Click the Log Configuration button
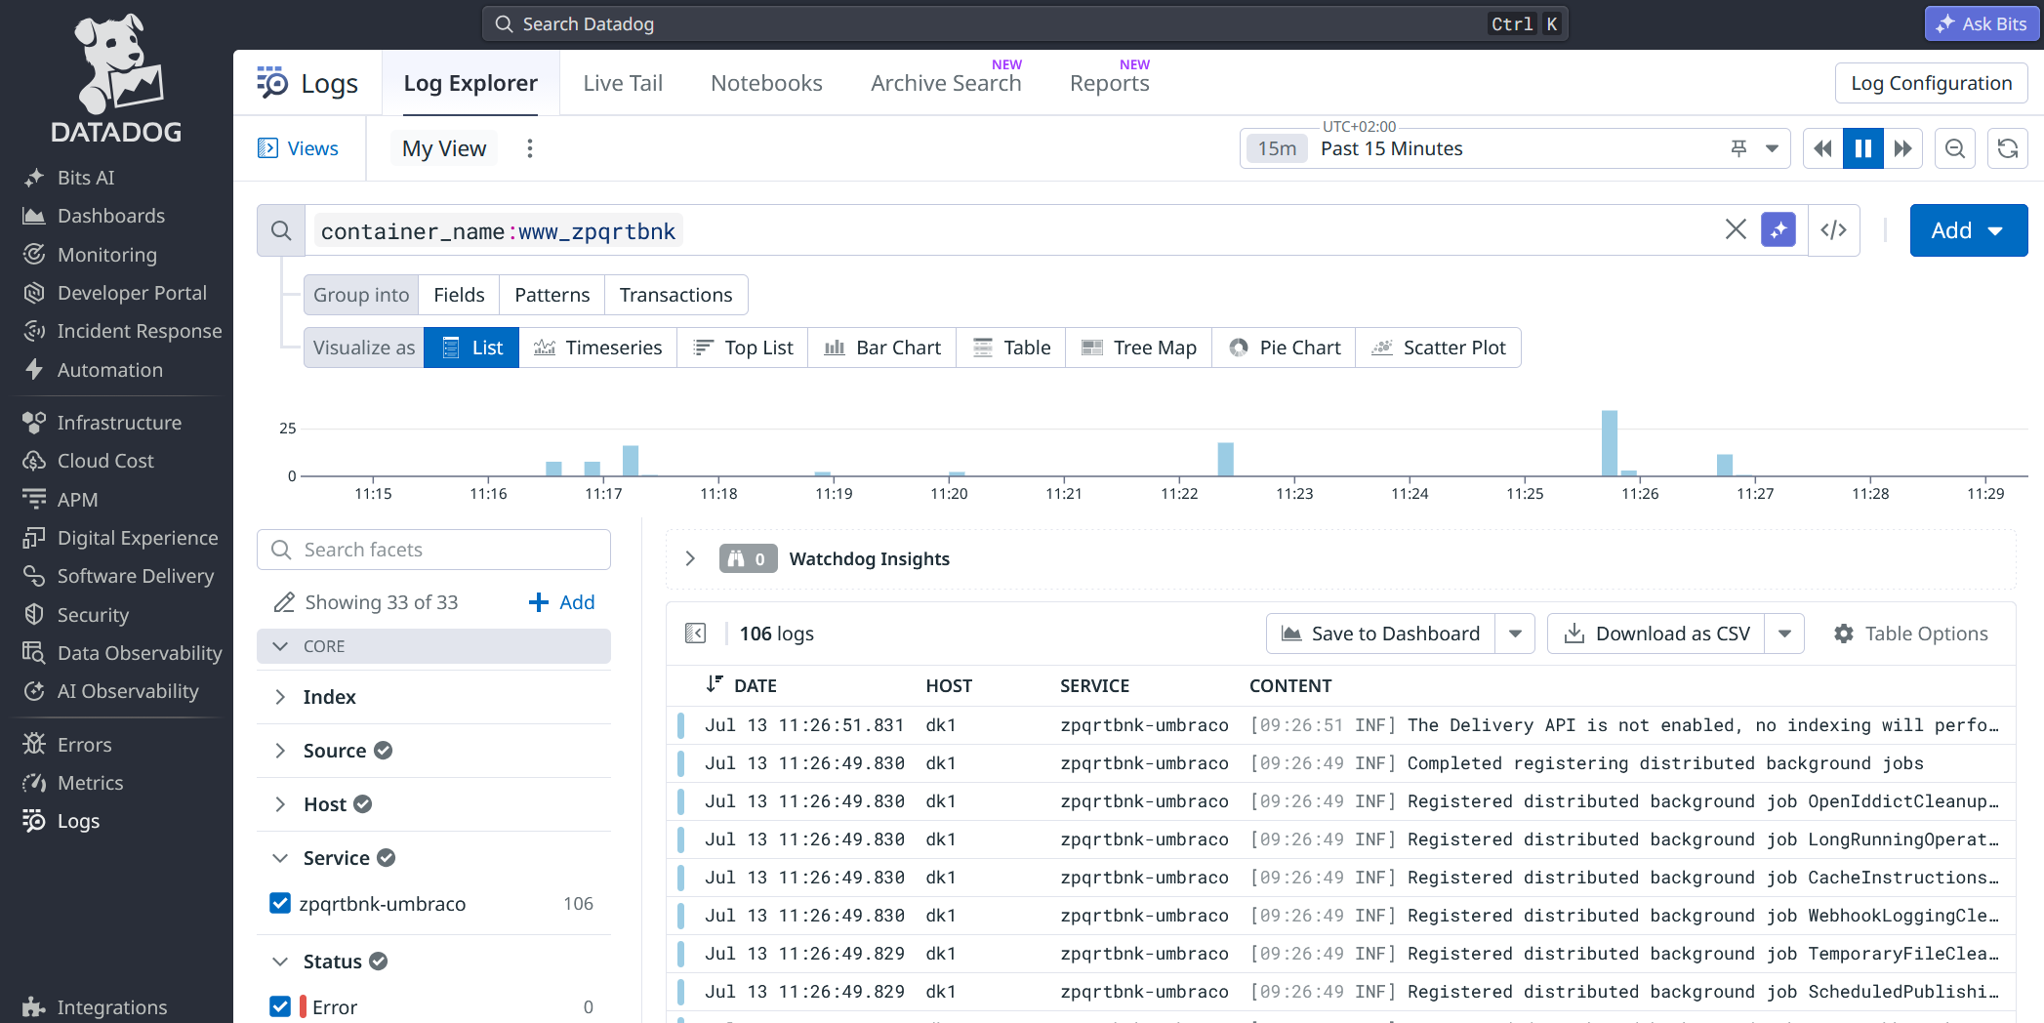The image size is (2044, 1023). coord(1931,83)
